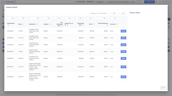The height and width of the screenshot is (96, 172).
Task: Go to next page of products
Action: pyautogui.click(x=117, y=13)
